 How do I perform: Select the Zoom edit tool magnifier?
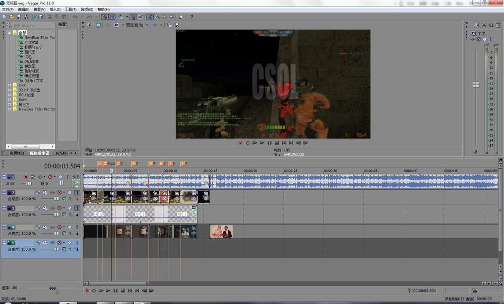tap(171, 17)
